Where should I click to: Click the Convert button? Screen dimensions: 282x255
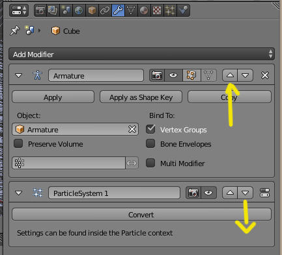[x=141, y=214]
